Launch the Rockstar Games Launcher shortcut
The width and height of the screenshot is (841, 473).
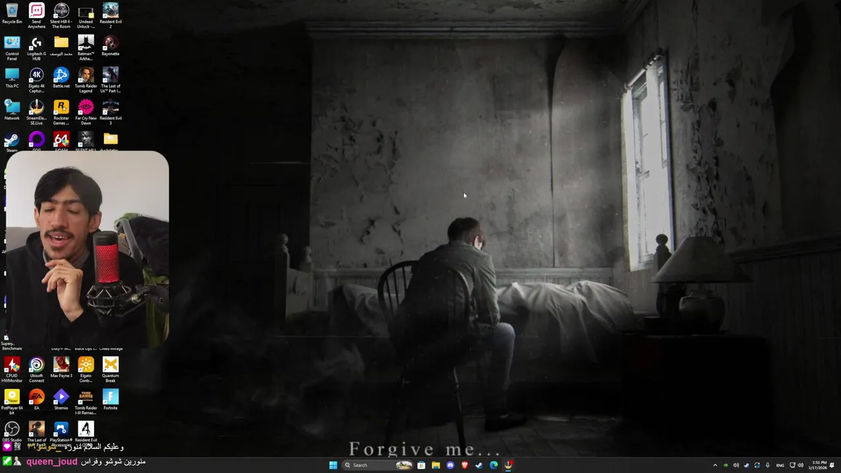pos(61,113)
